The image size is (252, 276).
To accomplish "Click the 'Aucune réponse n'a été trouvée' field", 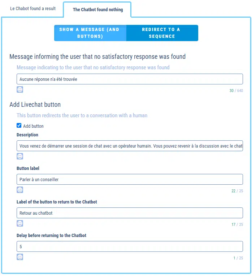I will point(130,79).
